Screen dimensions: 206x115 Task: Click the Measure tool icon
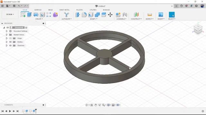coord(150,15)
